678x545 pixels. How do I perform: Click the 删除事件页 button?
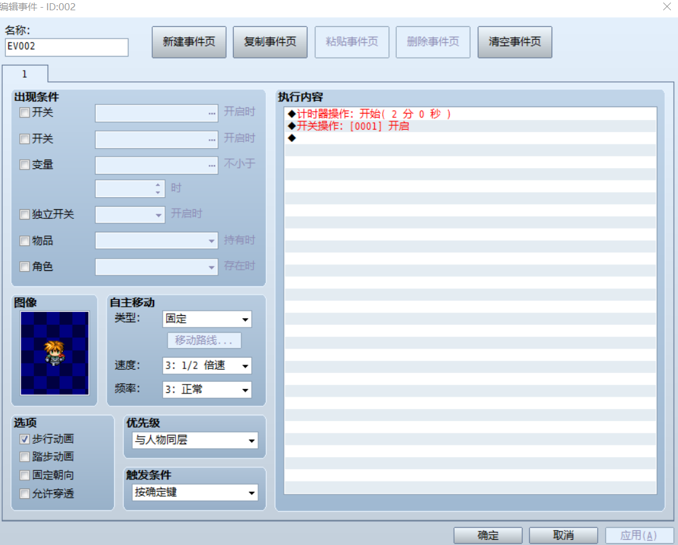[x=433, y=42]
